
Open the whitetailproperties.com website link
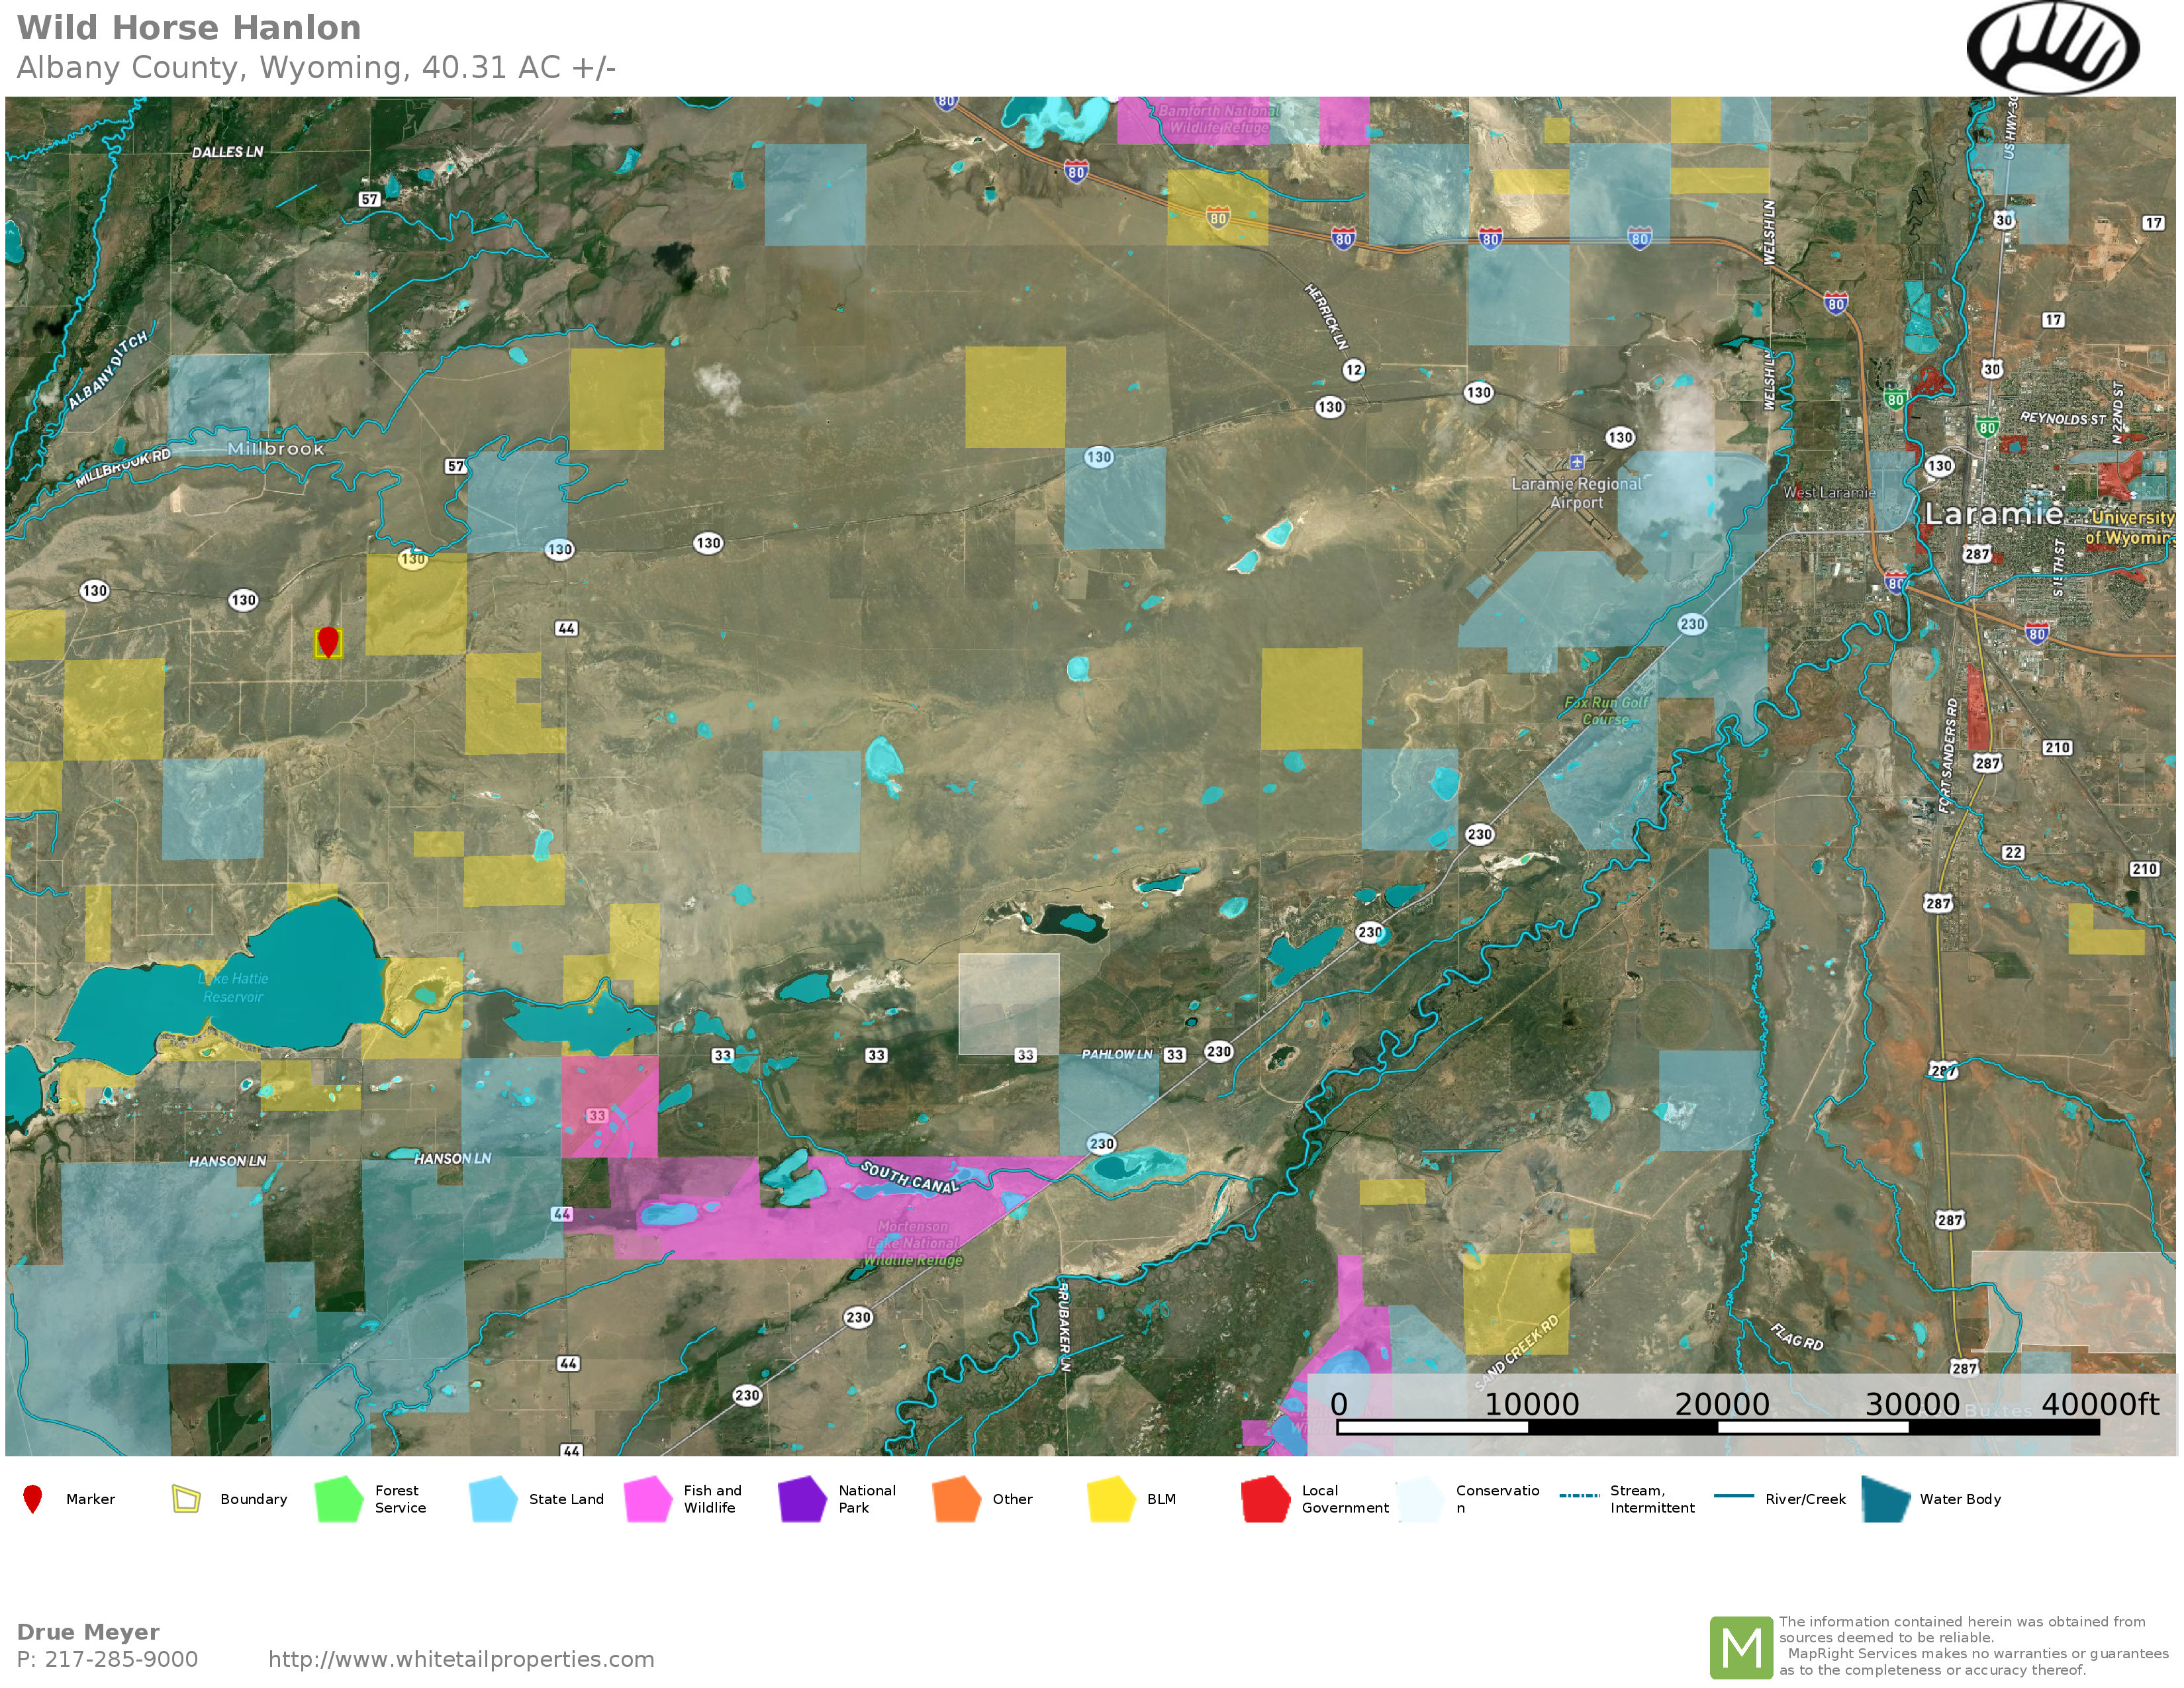(x=461, y=1659)
